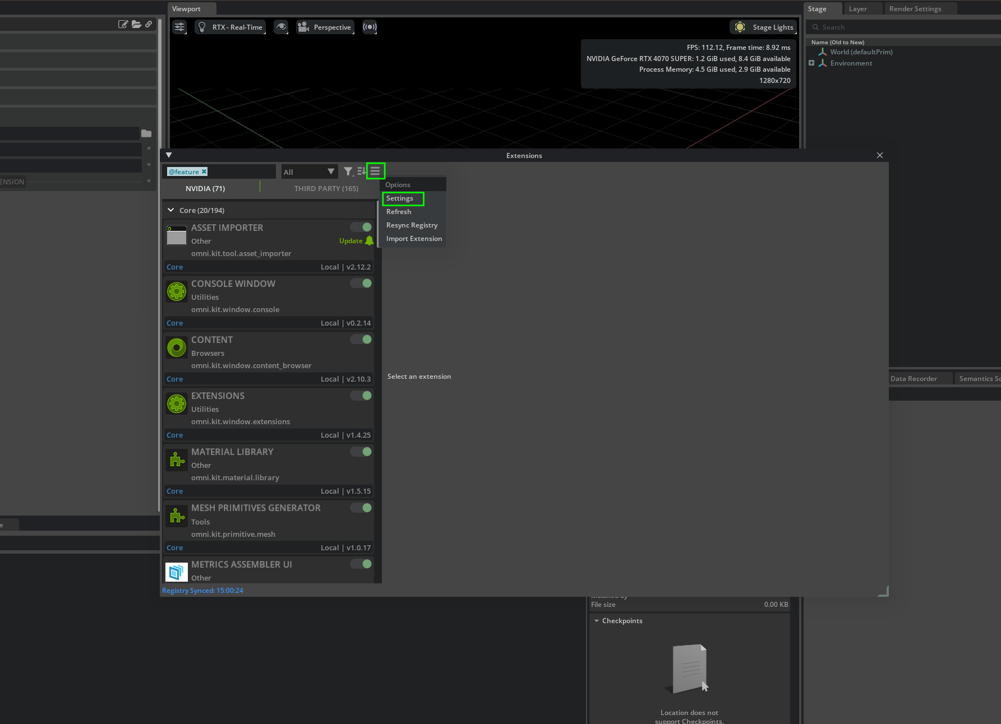Click the Extensions window corner grip
The height and width of the screenshot is (724, 1001).
coord(883,591)
